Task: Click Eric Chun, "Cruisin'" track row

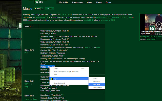Action: pyautogui.click(x=48, y=34)
